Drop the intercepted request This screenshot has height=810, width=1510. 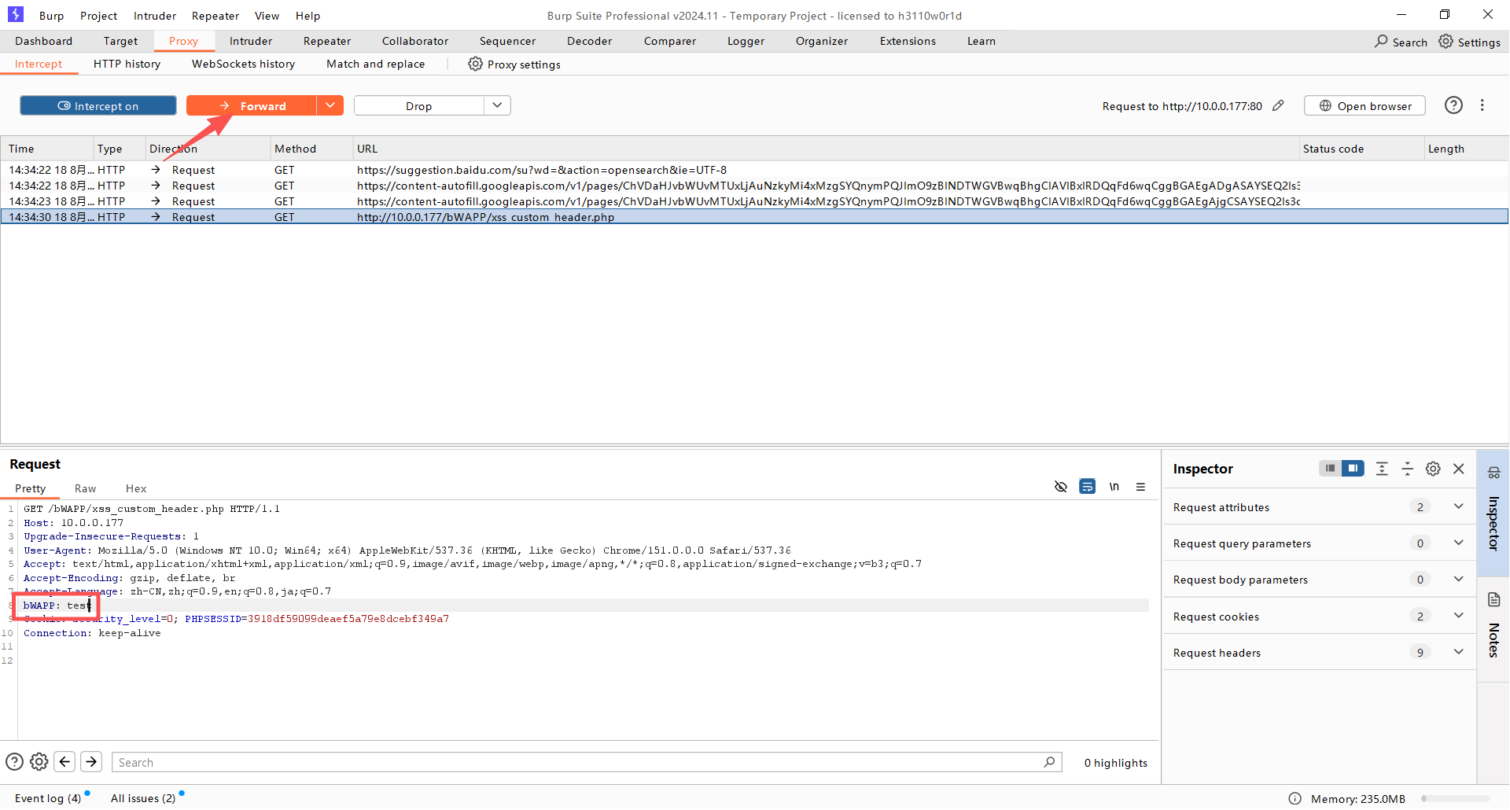coord(418,105)
